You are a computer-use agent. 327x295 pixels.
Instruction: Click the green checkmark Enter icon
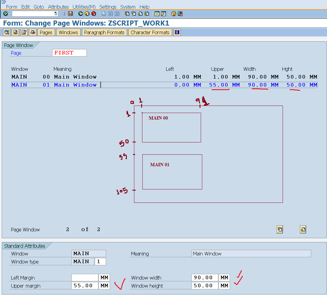[x=5, y=13]
